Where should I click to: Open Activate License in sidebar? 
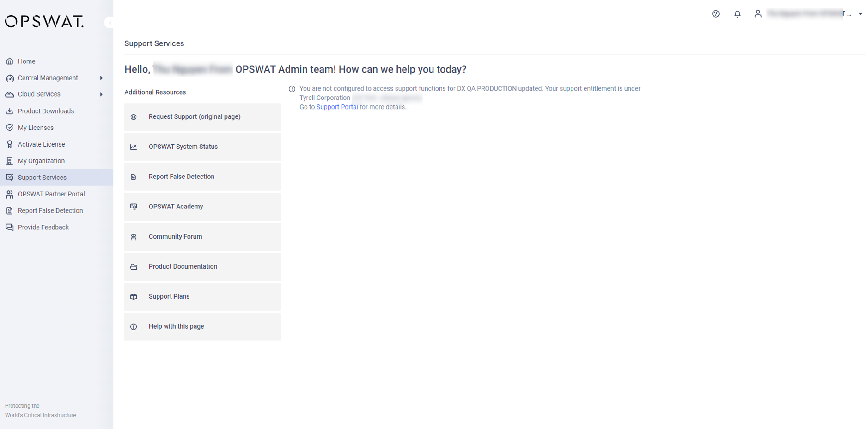56,144
